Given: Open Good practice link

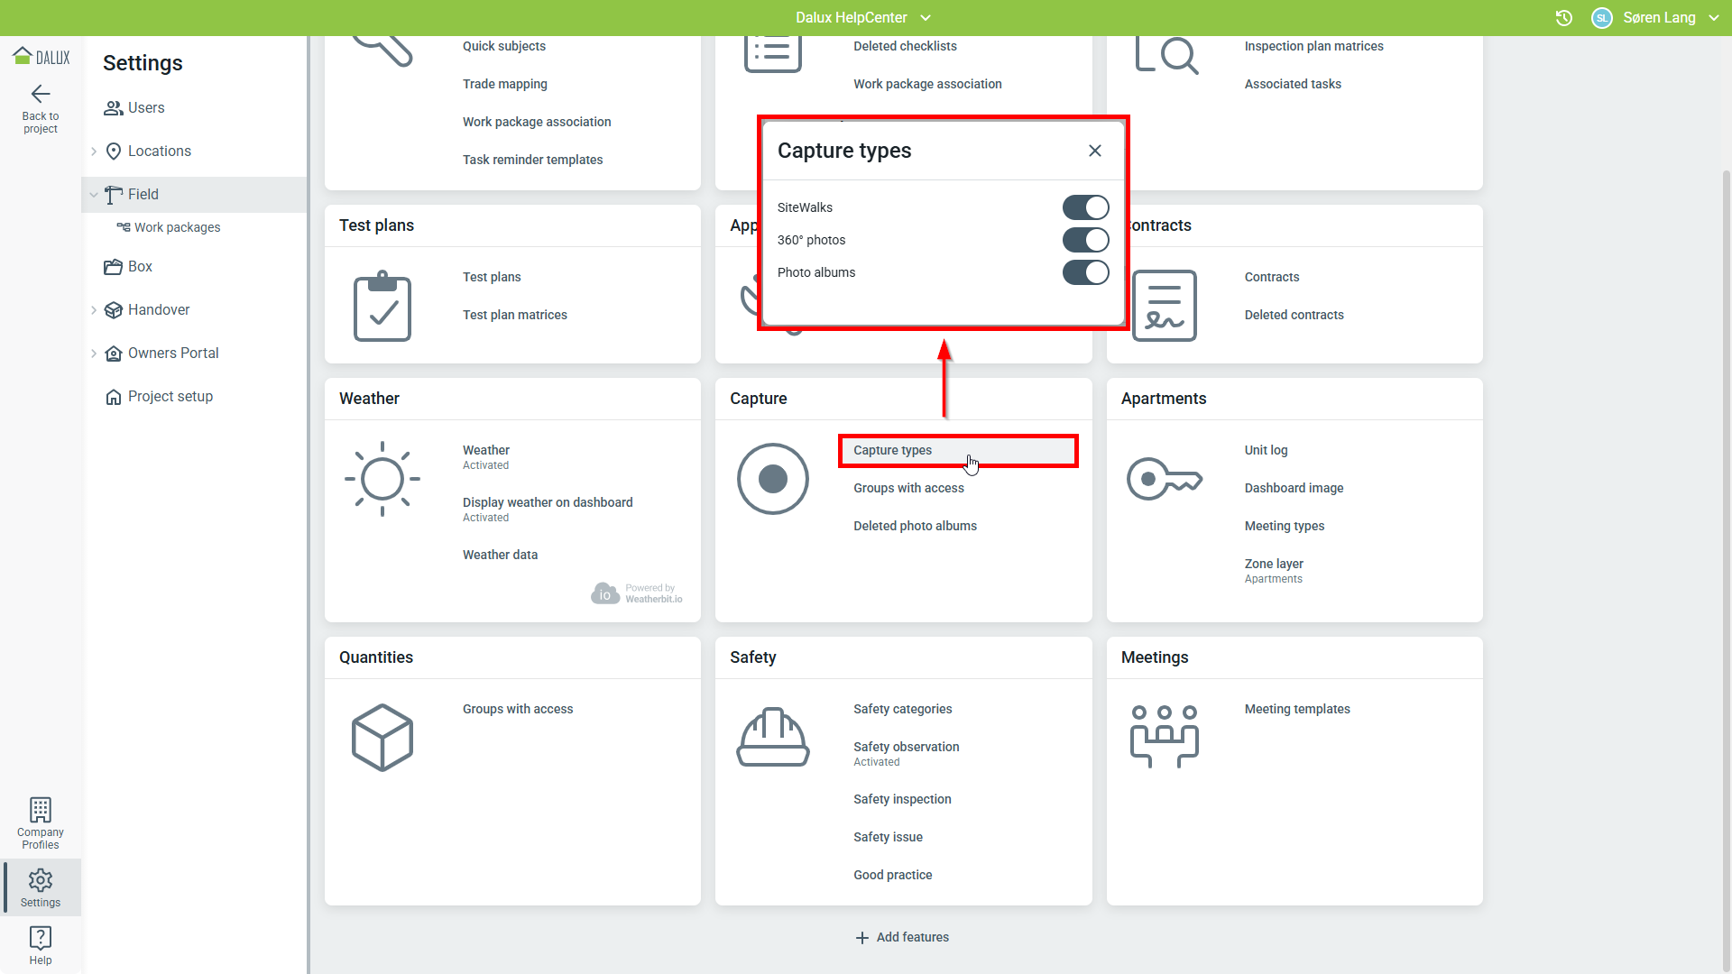Looking at the screenshot, I should 892,875.
